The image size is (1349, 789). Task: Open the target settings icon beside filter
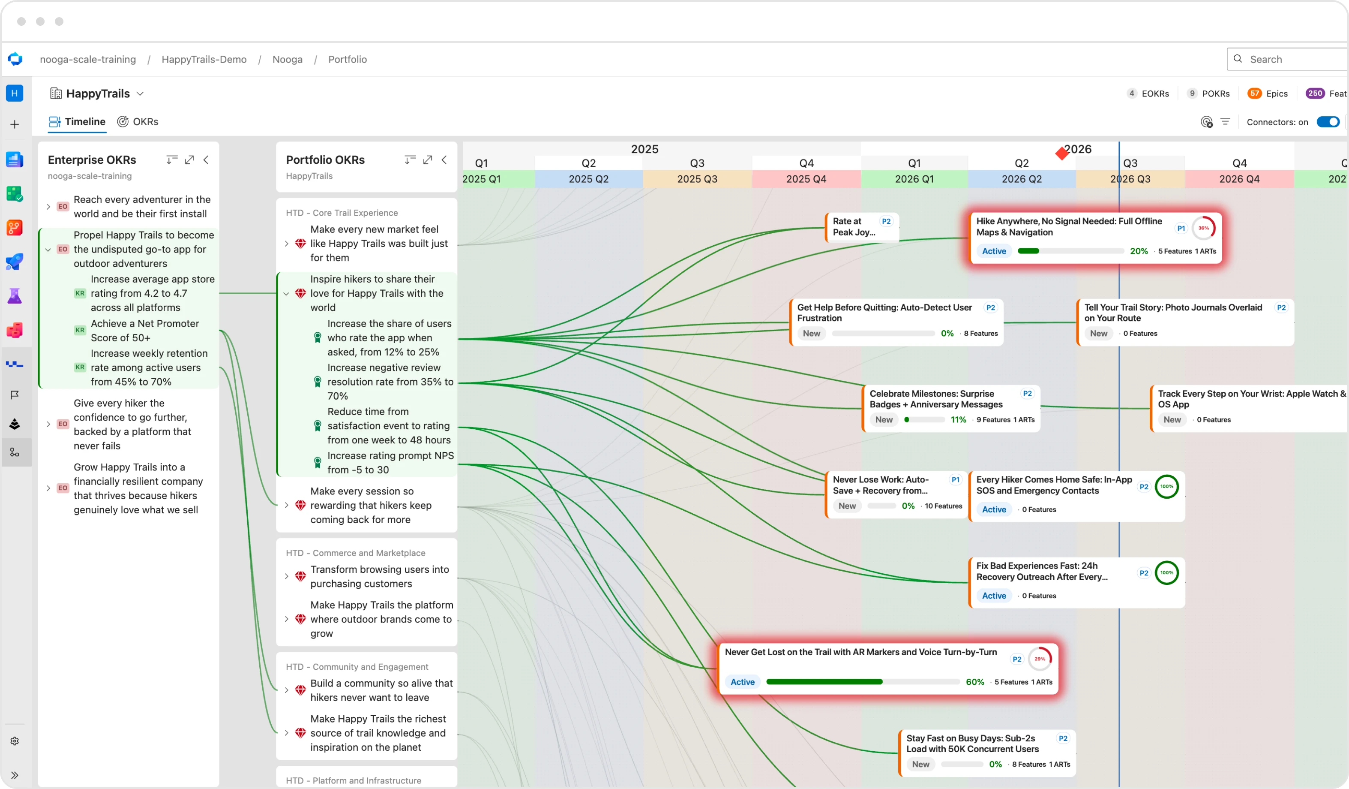pos(1207,122)
